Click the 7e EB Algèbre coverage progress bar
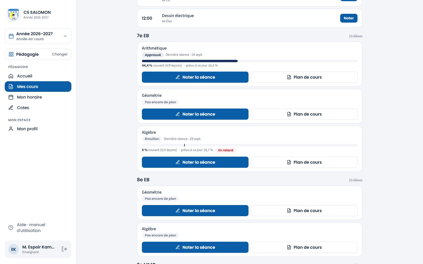The width and height of the screenshot is (423, 264). (250, 145)
